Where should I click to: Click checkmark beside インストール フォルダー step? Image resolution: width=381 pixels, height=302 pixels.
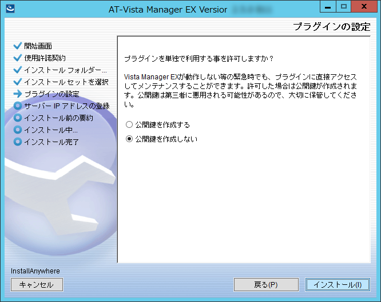coord(18,70)
